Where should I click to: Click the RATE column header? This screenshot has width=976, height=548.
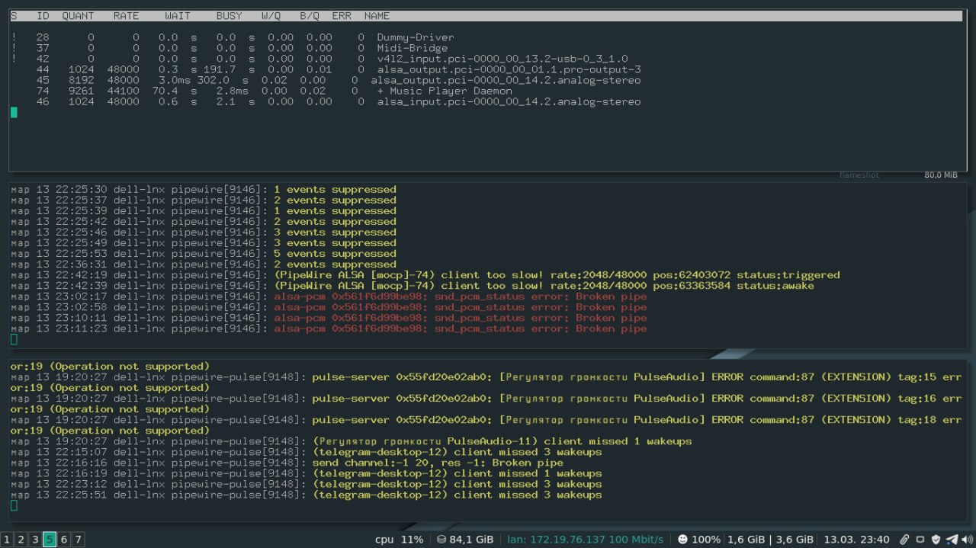tap(127, 16)
